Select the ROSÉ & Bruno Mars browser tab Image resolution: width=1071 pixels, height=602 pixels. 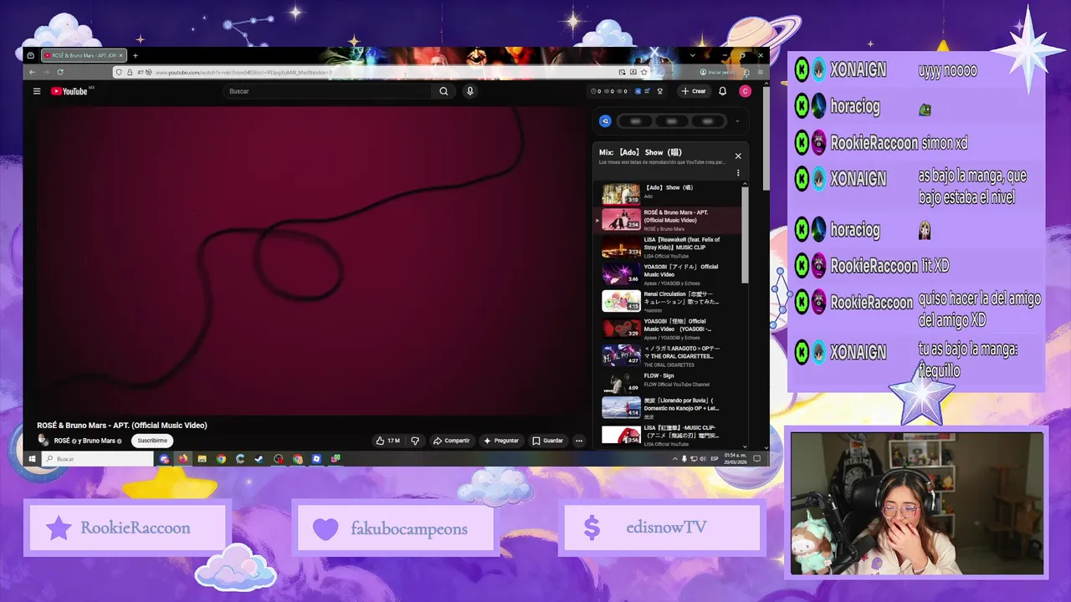click(82, 56)
